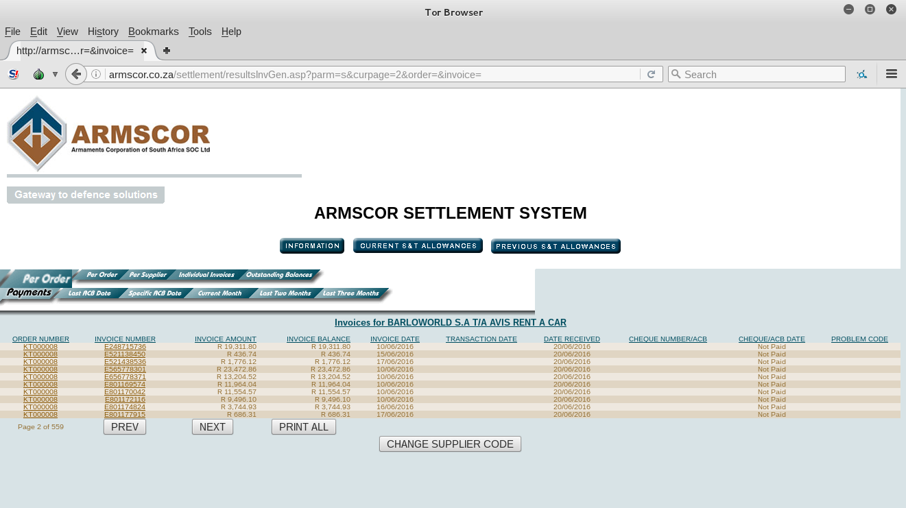The image size is (906, 508).
Task: Open invoice E521138450
Action: [x=125, y=354]
